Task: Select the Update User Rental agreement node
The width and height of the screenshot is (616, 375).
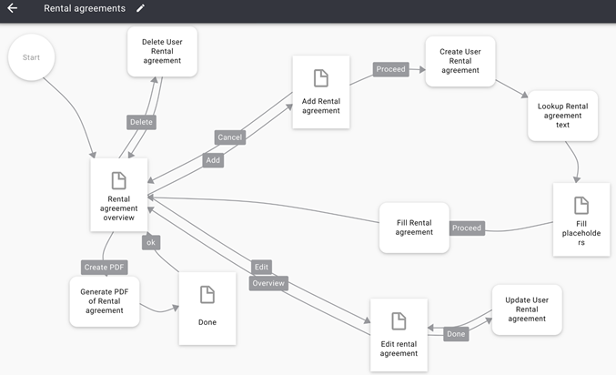Action: pos(527,309)
